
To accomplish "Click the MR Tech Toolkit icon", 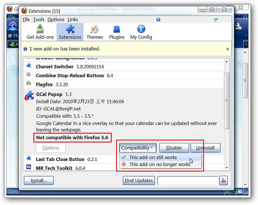I will pos(29,167).
